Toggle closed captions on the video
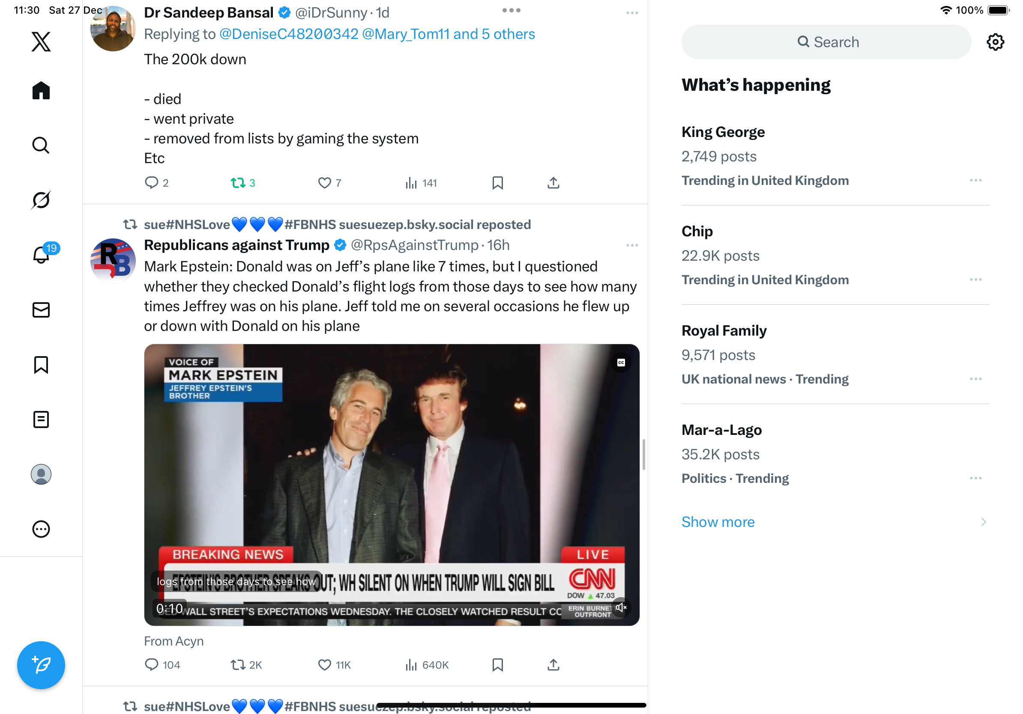Image resolution: width=1023 pixels, height=714 pixels. click(x=621, y=363)
